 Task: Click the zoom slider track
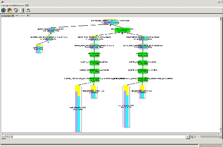click(x=206, y=137)
